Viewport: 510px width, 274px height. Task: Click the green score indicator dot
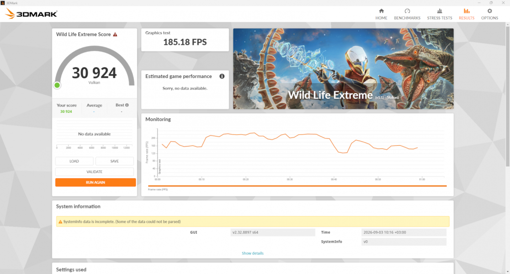pyautogui.click(x=57, y=85)
